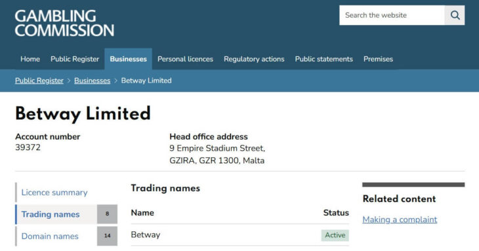
Task: Click the Trading names count badge 8
Action: point(107,214)
